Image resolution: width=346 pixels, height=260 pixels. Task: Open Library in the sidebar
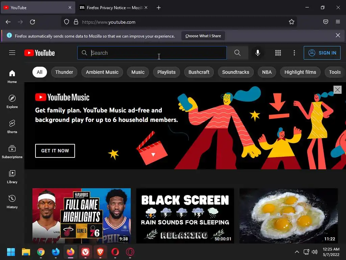pos(12,177)
